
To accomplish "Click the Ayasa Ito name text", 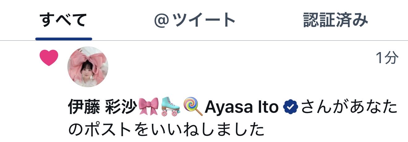I will coord(242,108).
